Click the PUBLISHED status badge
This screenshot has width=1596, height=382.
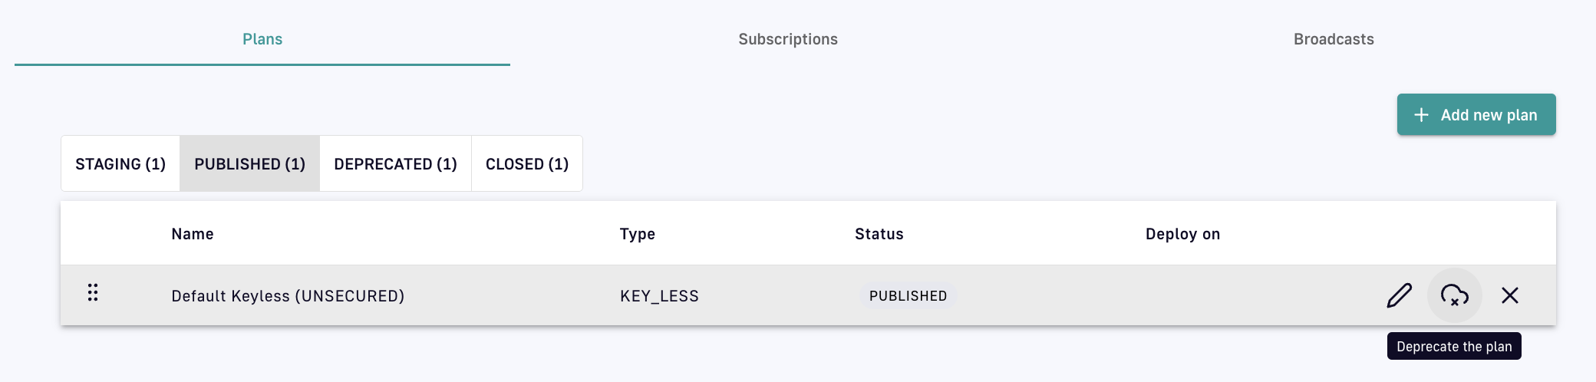coord(908,296)
